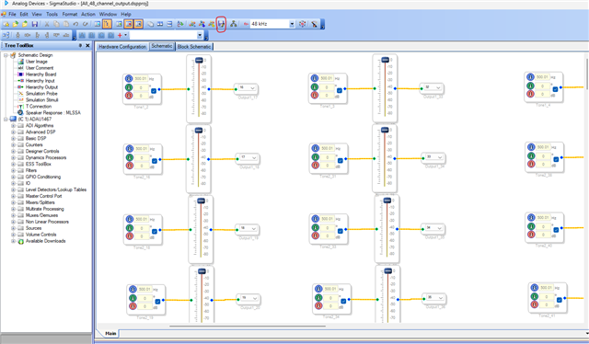
Task: Click the Redo arrow icon
Action: [x=86, y=24]
